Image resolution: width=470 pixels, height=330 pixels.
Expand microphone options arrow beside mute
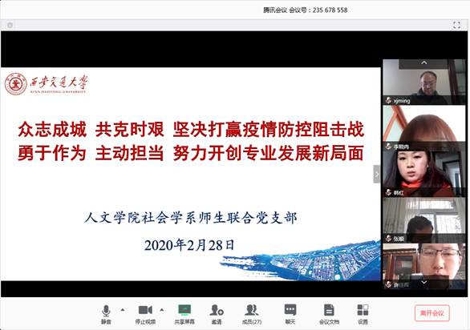pos(122,310)
